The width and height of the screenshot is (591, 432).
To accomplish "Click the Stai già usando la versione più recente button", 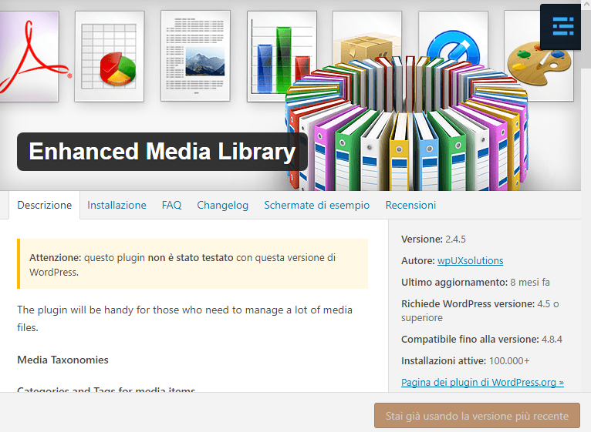I will 477,416.
